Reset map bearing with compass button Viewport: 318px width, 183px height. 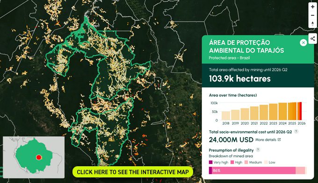[x=312, y=24]
